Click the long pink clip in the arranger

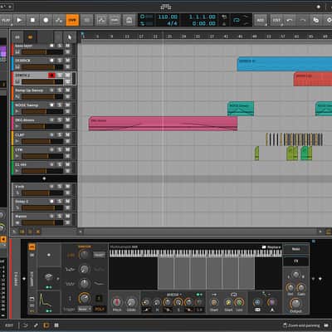pos(163,124)
